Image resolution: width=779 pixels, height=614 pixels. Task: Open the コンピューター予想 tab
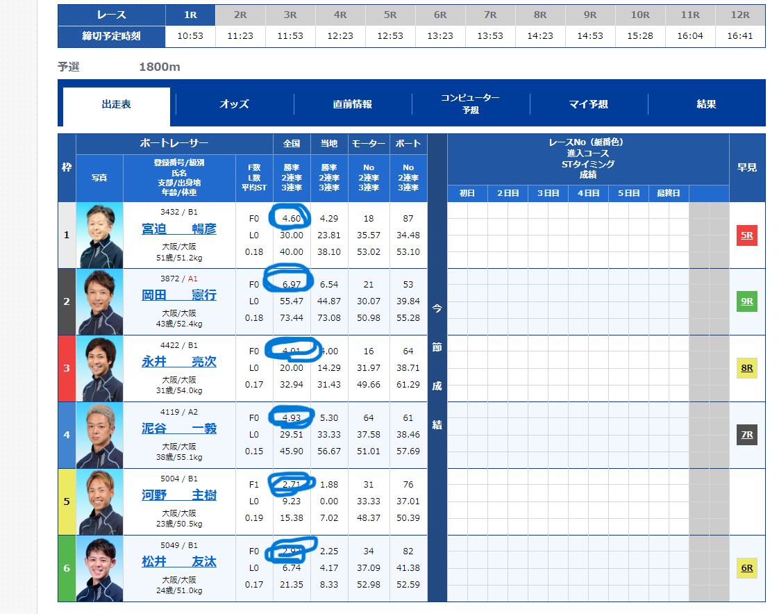point(471,103)
